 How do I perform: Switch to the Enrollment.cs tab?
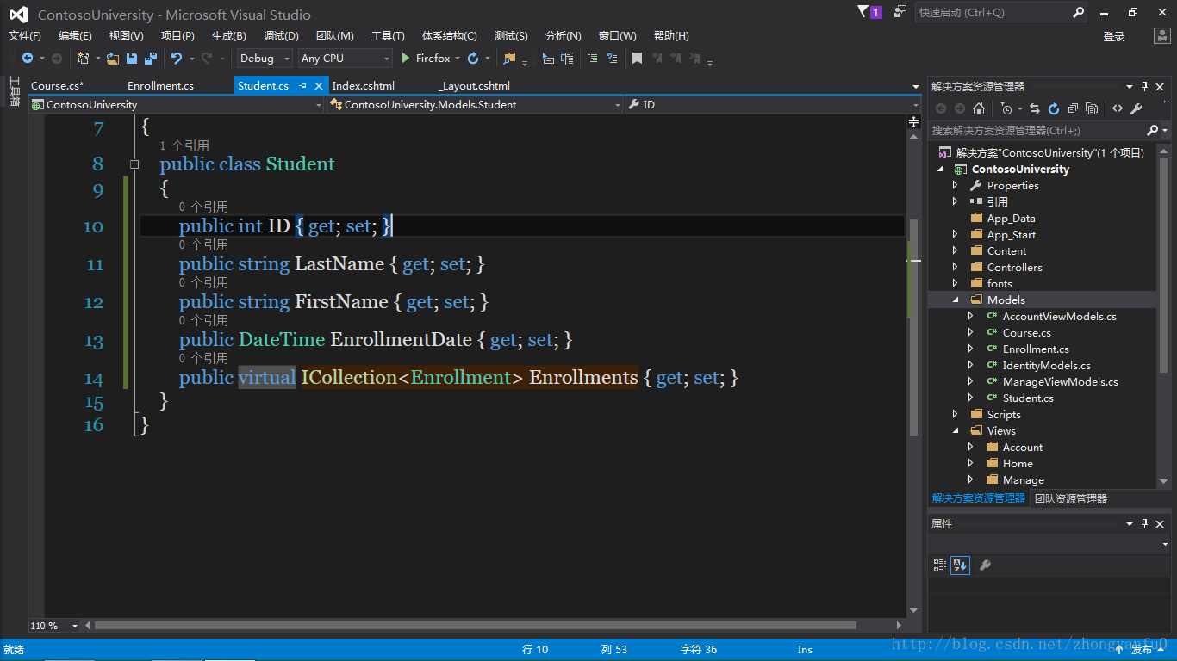coord(160,85)
